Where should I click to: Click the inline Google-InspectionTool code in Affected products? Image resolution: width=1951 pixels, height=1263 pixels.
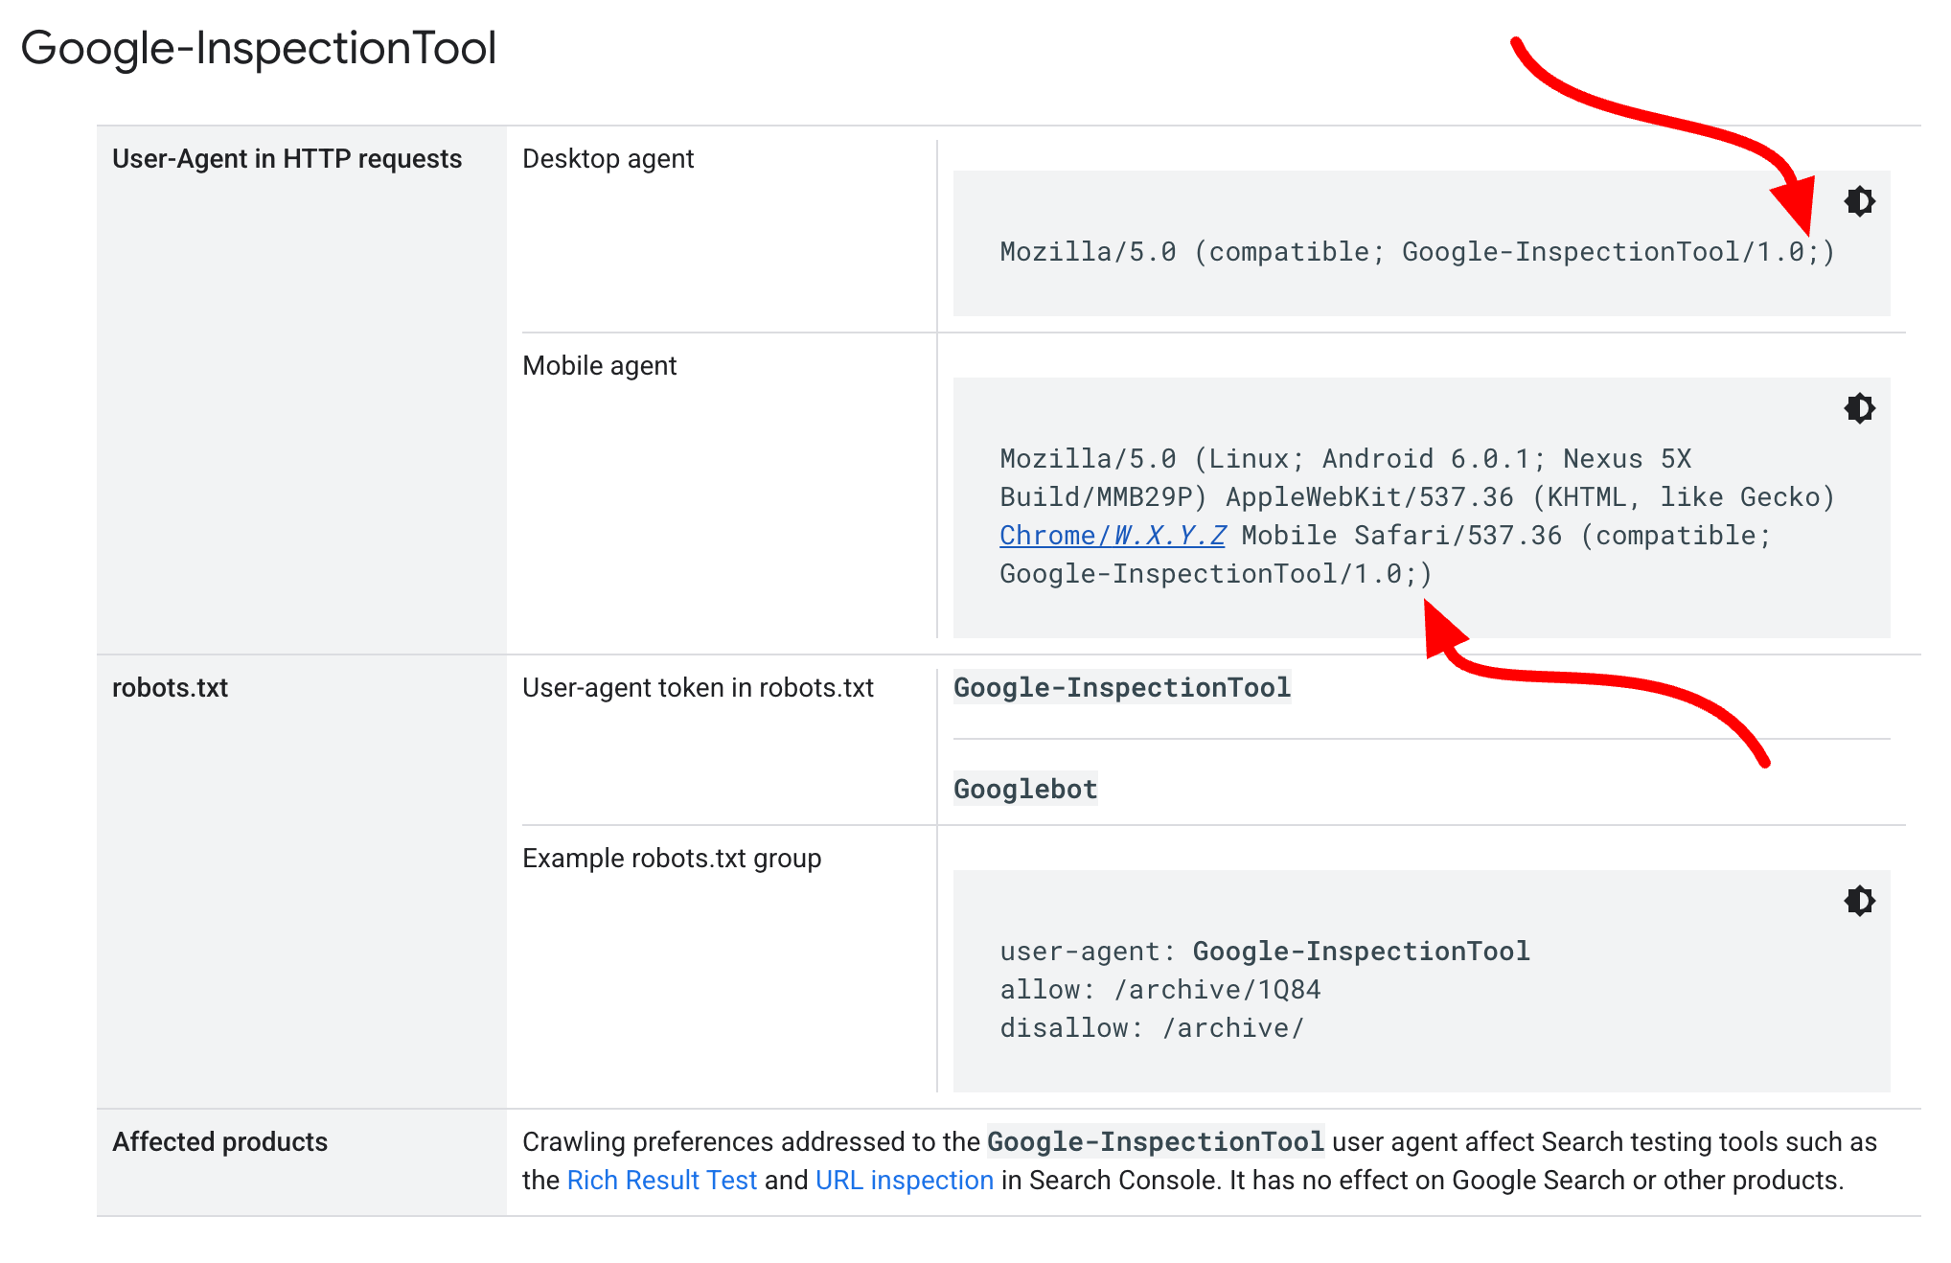[1156, 1141]
